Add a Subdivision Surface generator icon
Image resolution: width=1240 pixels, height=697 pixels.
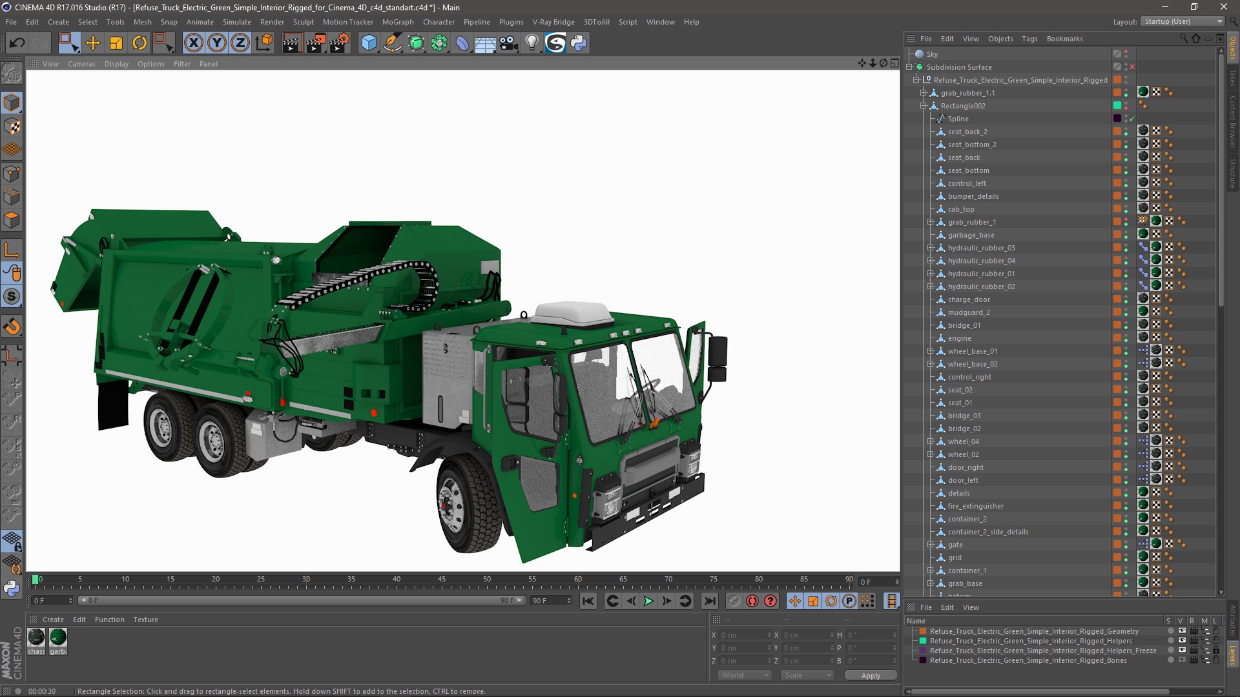click(416, 43)
